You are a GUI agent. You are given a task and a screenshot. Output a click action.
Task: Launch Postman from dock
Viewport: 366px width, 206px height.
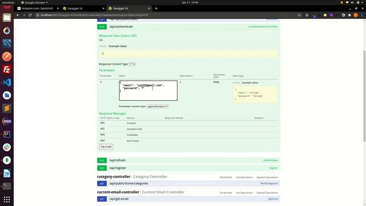coord(7,56)
